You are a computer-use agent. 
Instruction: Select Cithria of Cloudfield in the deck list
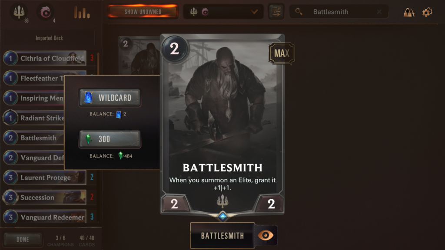45,58
